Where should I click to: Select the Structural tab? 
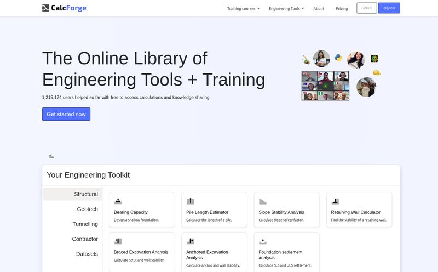(x=73, y=194)
